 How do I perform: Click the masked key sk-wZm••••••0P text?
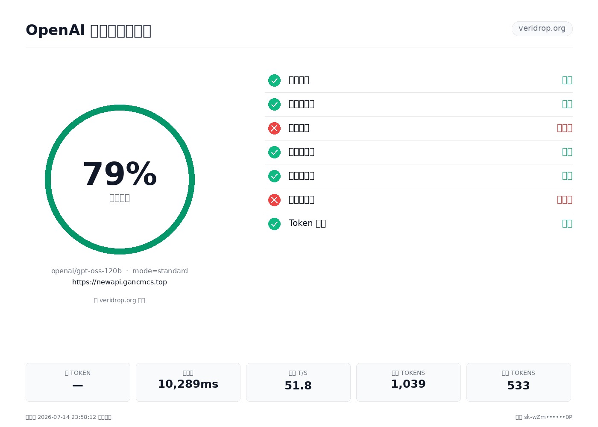[x=548, y=417]
